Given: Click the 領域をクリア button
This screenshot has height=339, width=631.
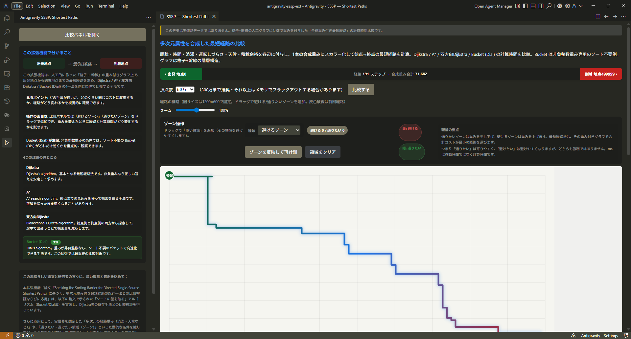Looking at the screenshot, I should coord(322,152).
